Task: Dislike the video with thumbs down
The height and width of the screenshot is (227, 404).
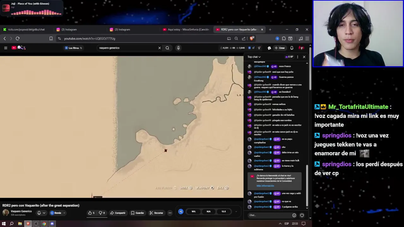Action: pyautogui.click(x=102, y=213)
